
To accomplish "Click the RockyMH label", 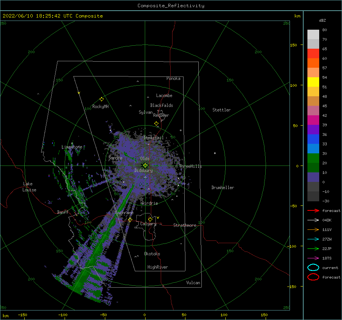I will 100,107.
